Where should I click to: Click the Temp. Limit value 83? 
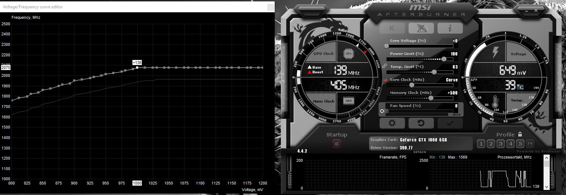[x=455, y=67]
